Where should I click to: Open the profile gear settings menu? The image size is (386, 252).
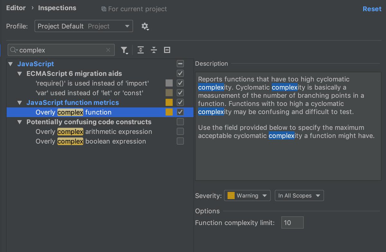coord(145,26)
